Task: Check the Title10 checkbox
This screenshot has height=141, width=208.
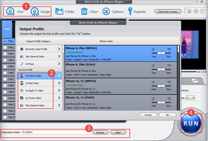Action: coord(5,98)
